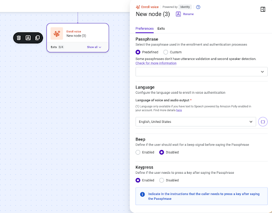The image size is (272, 213).
Task: Open the help question mark icon
Action: tap(198, 7)
